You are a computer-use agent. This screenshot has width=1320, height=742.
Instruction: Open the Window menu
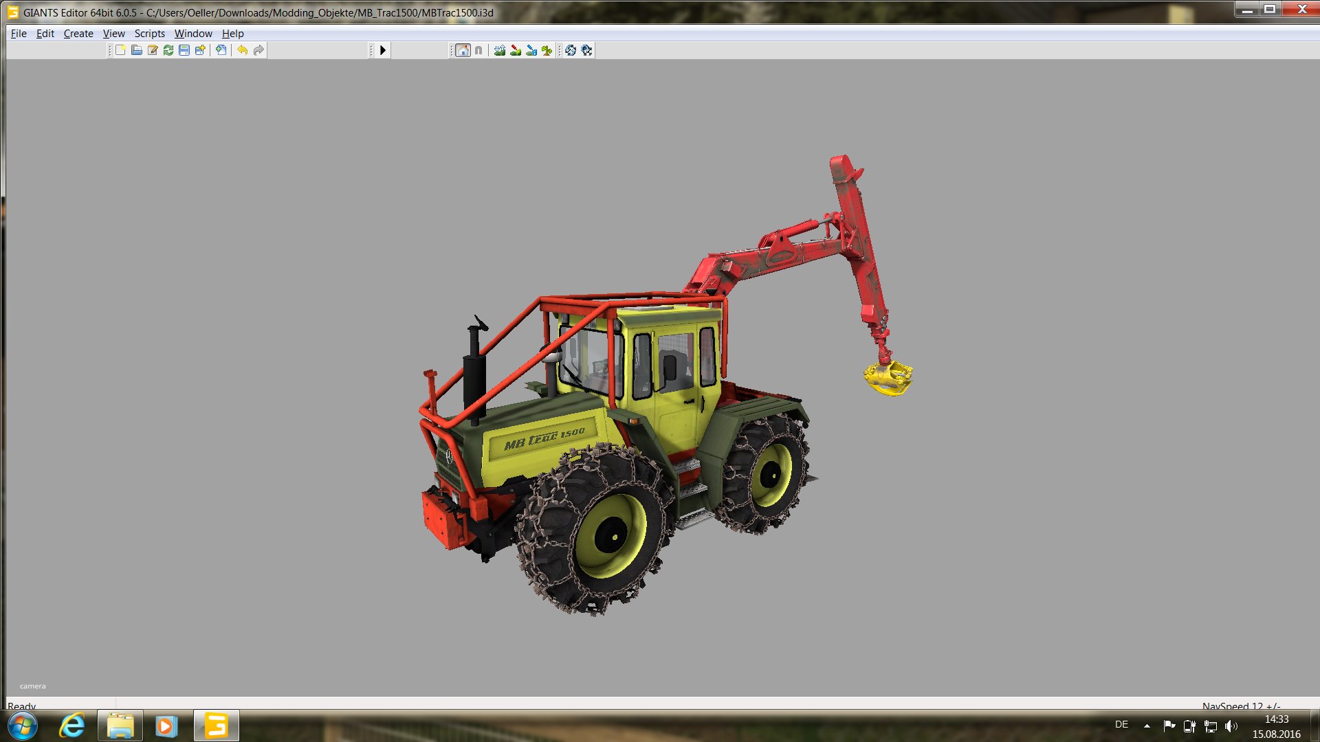coord(193,33)
